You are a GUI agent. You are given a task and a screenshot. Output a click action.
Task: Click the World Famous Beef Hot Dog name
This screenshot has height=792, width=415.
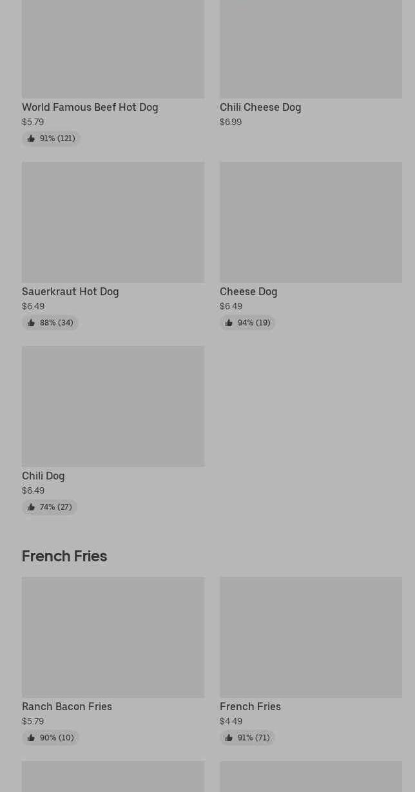[90, 107]
